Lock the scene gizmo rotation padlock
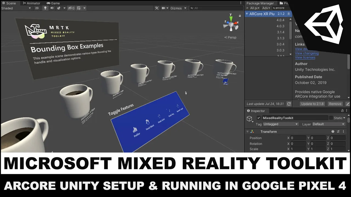 click(x=240, y=16)
